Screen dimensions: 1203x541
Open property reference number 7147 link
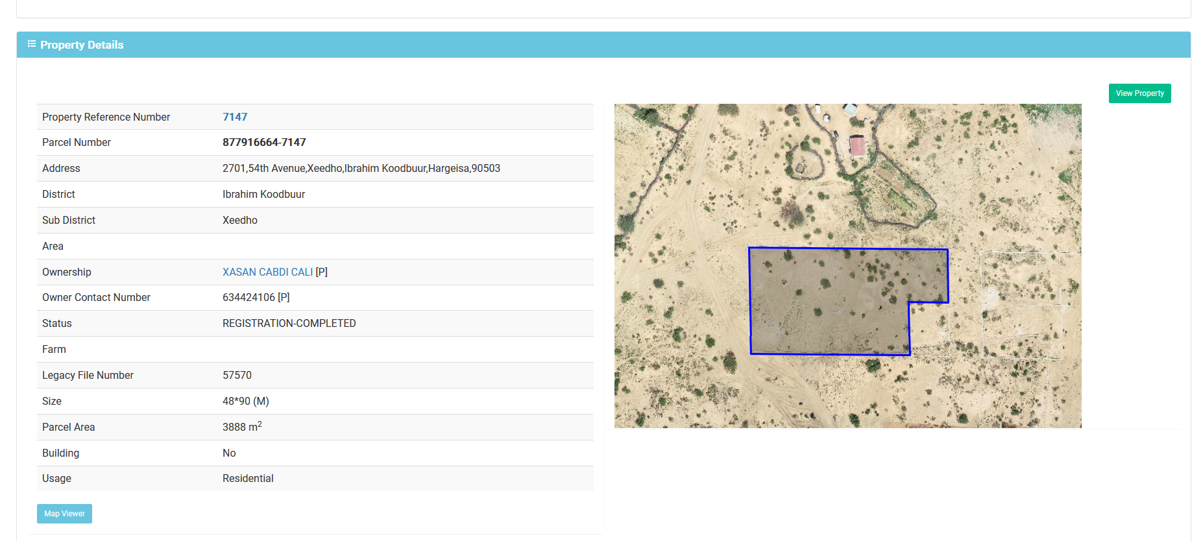235,117
